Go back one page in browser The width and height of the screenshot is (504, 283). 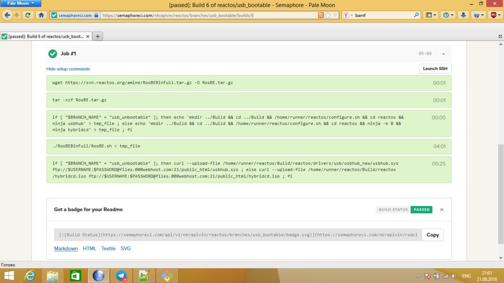click(x=7, y=15)
